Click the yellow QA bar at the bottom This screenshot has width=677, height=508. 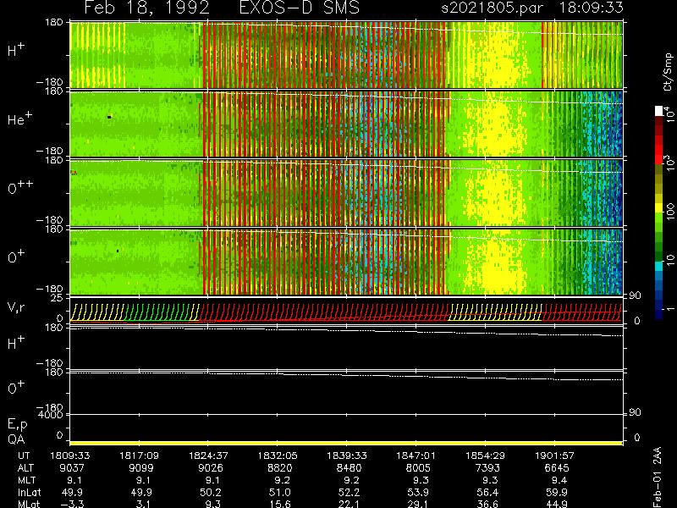pyautogui.click(x=346, y=443)
